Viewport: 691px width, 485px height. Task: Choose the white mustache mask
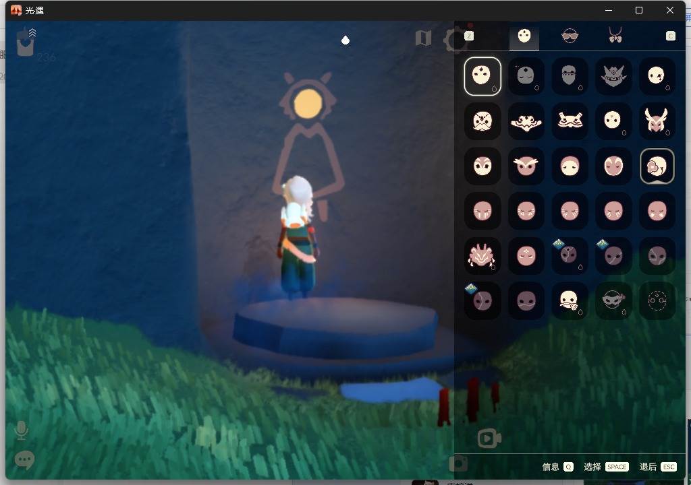(x=482, y=121)
